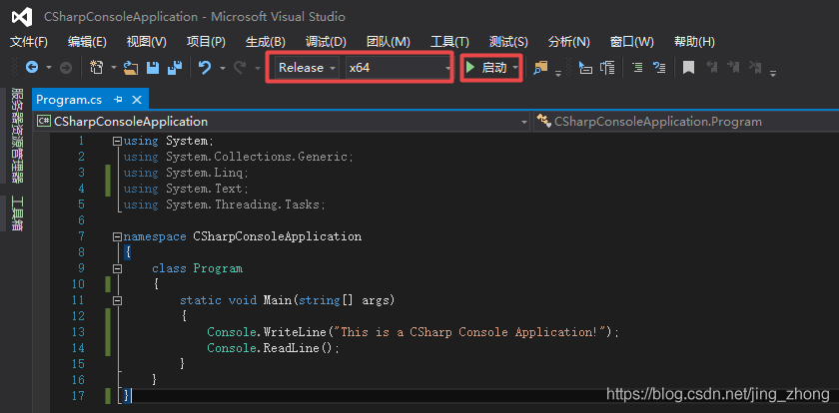Open the new project icon's dropdown arrow

click(114, 68)
